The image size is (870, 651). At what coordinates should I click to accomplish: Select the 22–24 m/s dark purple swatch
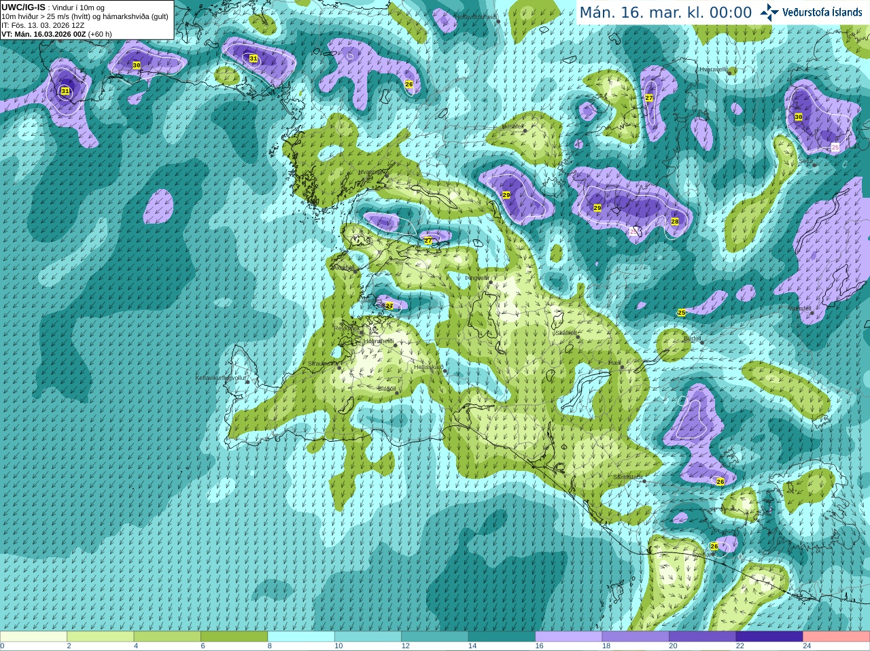769,637
